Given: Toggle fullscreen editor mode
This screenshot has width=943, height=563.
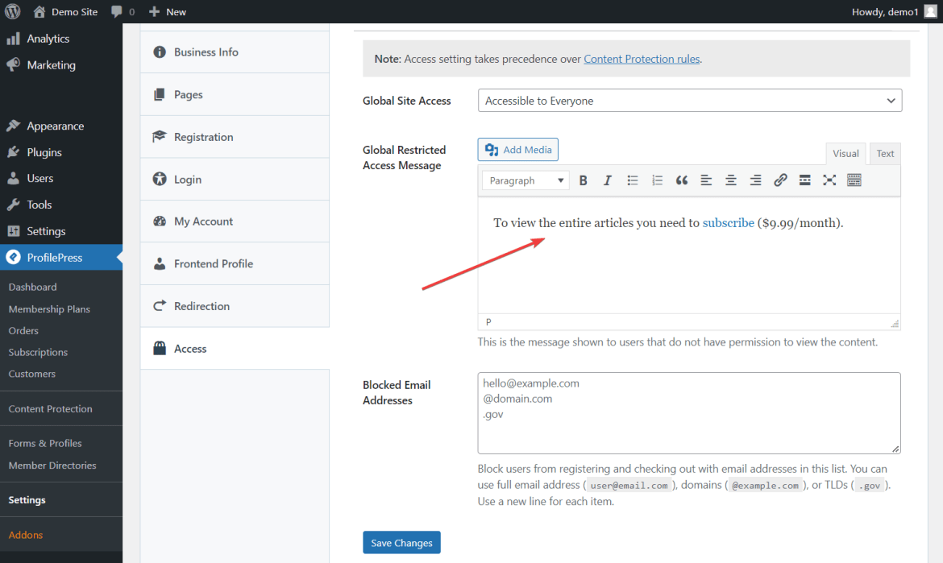Looking at the screenshot, I should point(829,180).
